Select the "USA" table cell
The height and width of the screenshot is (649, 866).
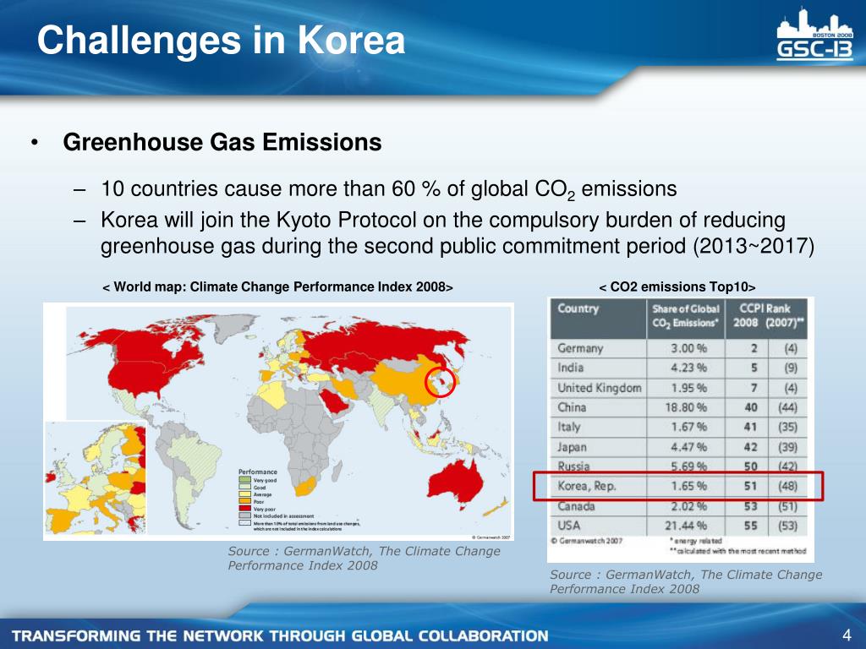pos(569,526)
